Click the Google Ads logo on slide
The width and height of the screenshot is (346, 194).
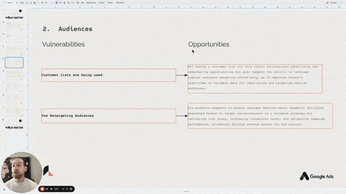point(317,176)
